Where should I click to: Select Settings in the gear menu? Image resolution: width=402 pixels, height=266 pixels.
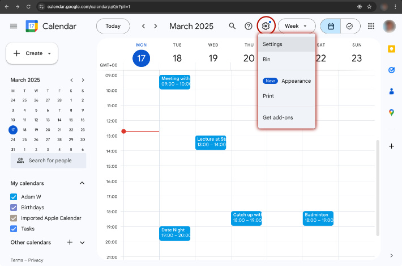coord(286,44)
